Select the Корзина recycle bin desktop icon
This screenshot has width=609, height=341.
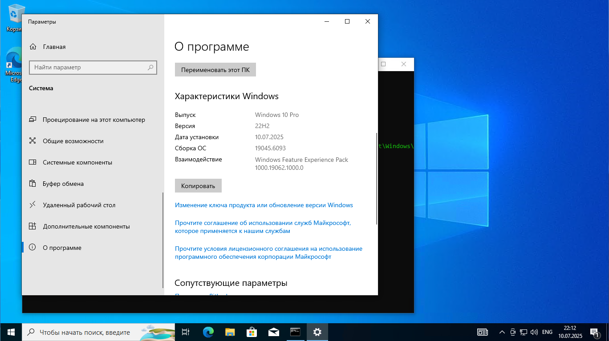[x=14, y=18]
